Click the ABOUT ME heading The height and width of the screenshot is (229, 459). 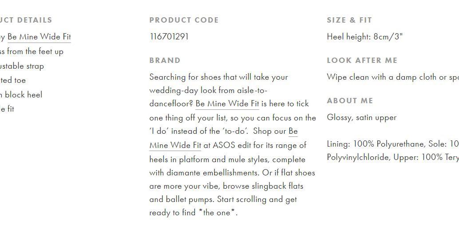(350, 101)
